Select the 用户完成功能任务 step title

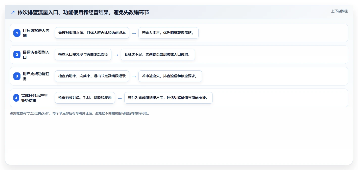(36, 76)
